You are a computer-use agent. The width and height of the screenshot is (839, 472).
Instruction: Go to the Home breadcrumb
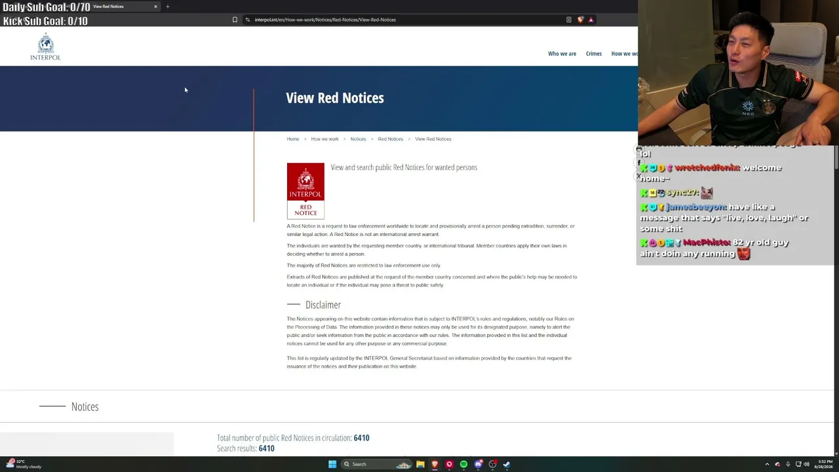[x=293, y=139]
